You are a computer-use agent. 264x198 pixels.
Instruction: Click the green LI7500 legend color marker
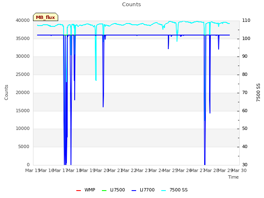coord(104,191)
